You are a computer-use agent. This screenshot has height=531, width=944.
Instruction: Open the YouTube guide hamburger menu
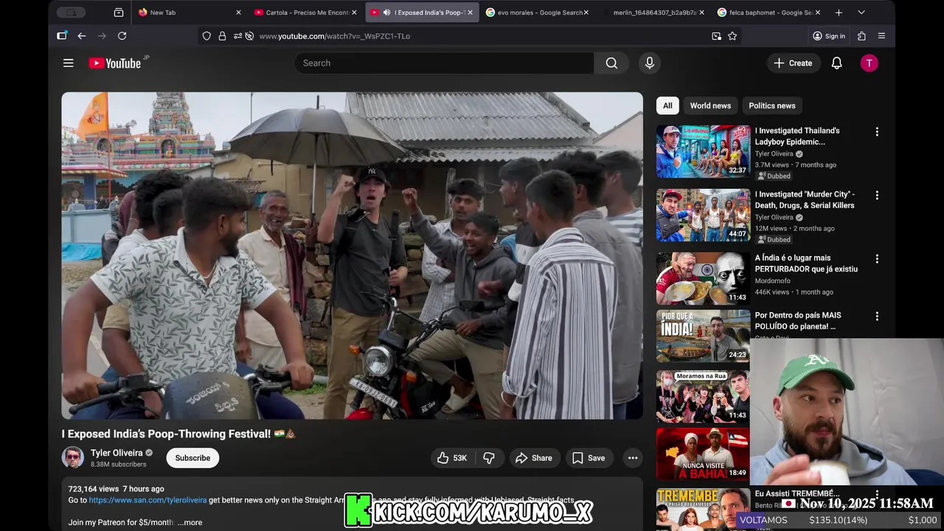[x=68, y=63]
